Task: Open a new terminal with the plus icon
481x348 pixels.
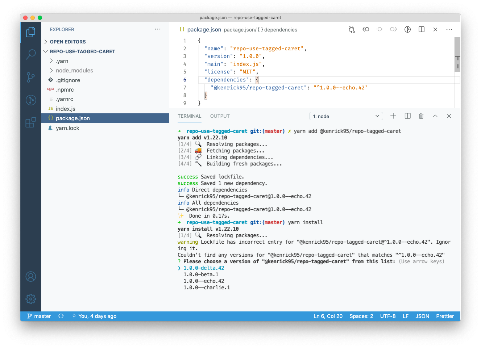Action: [x=393, y=116]
